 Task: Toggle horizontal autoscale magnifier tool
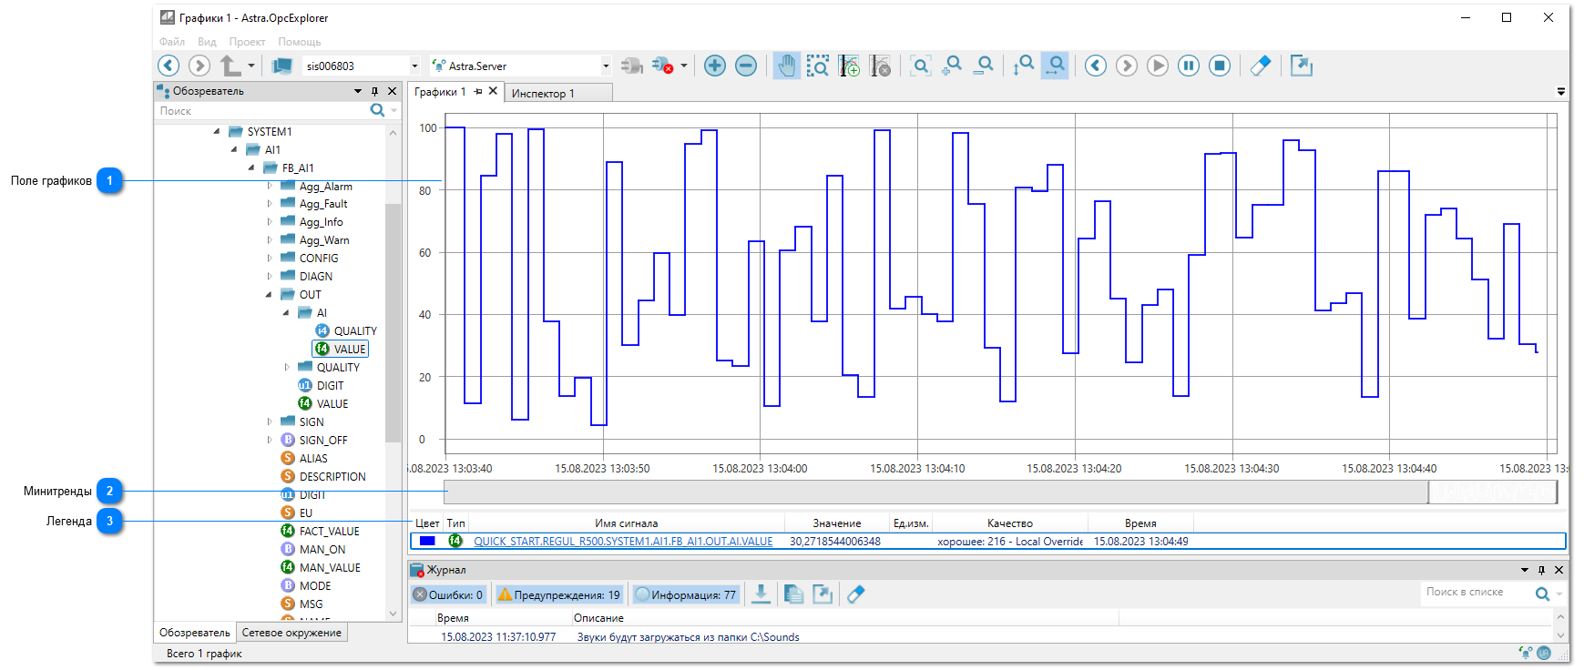pyautogui.click(x=1055, y=66)
